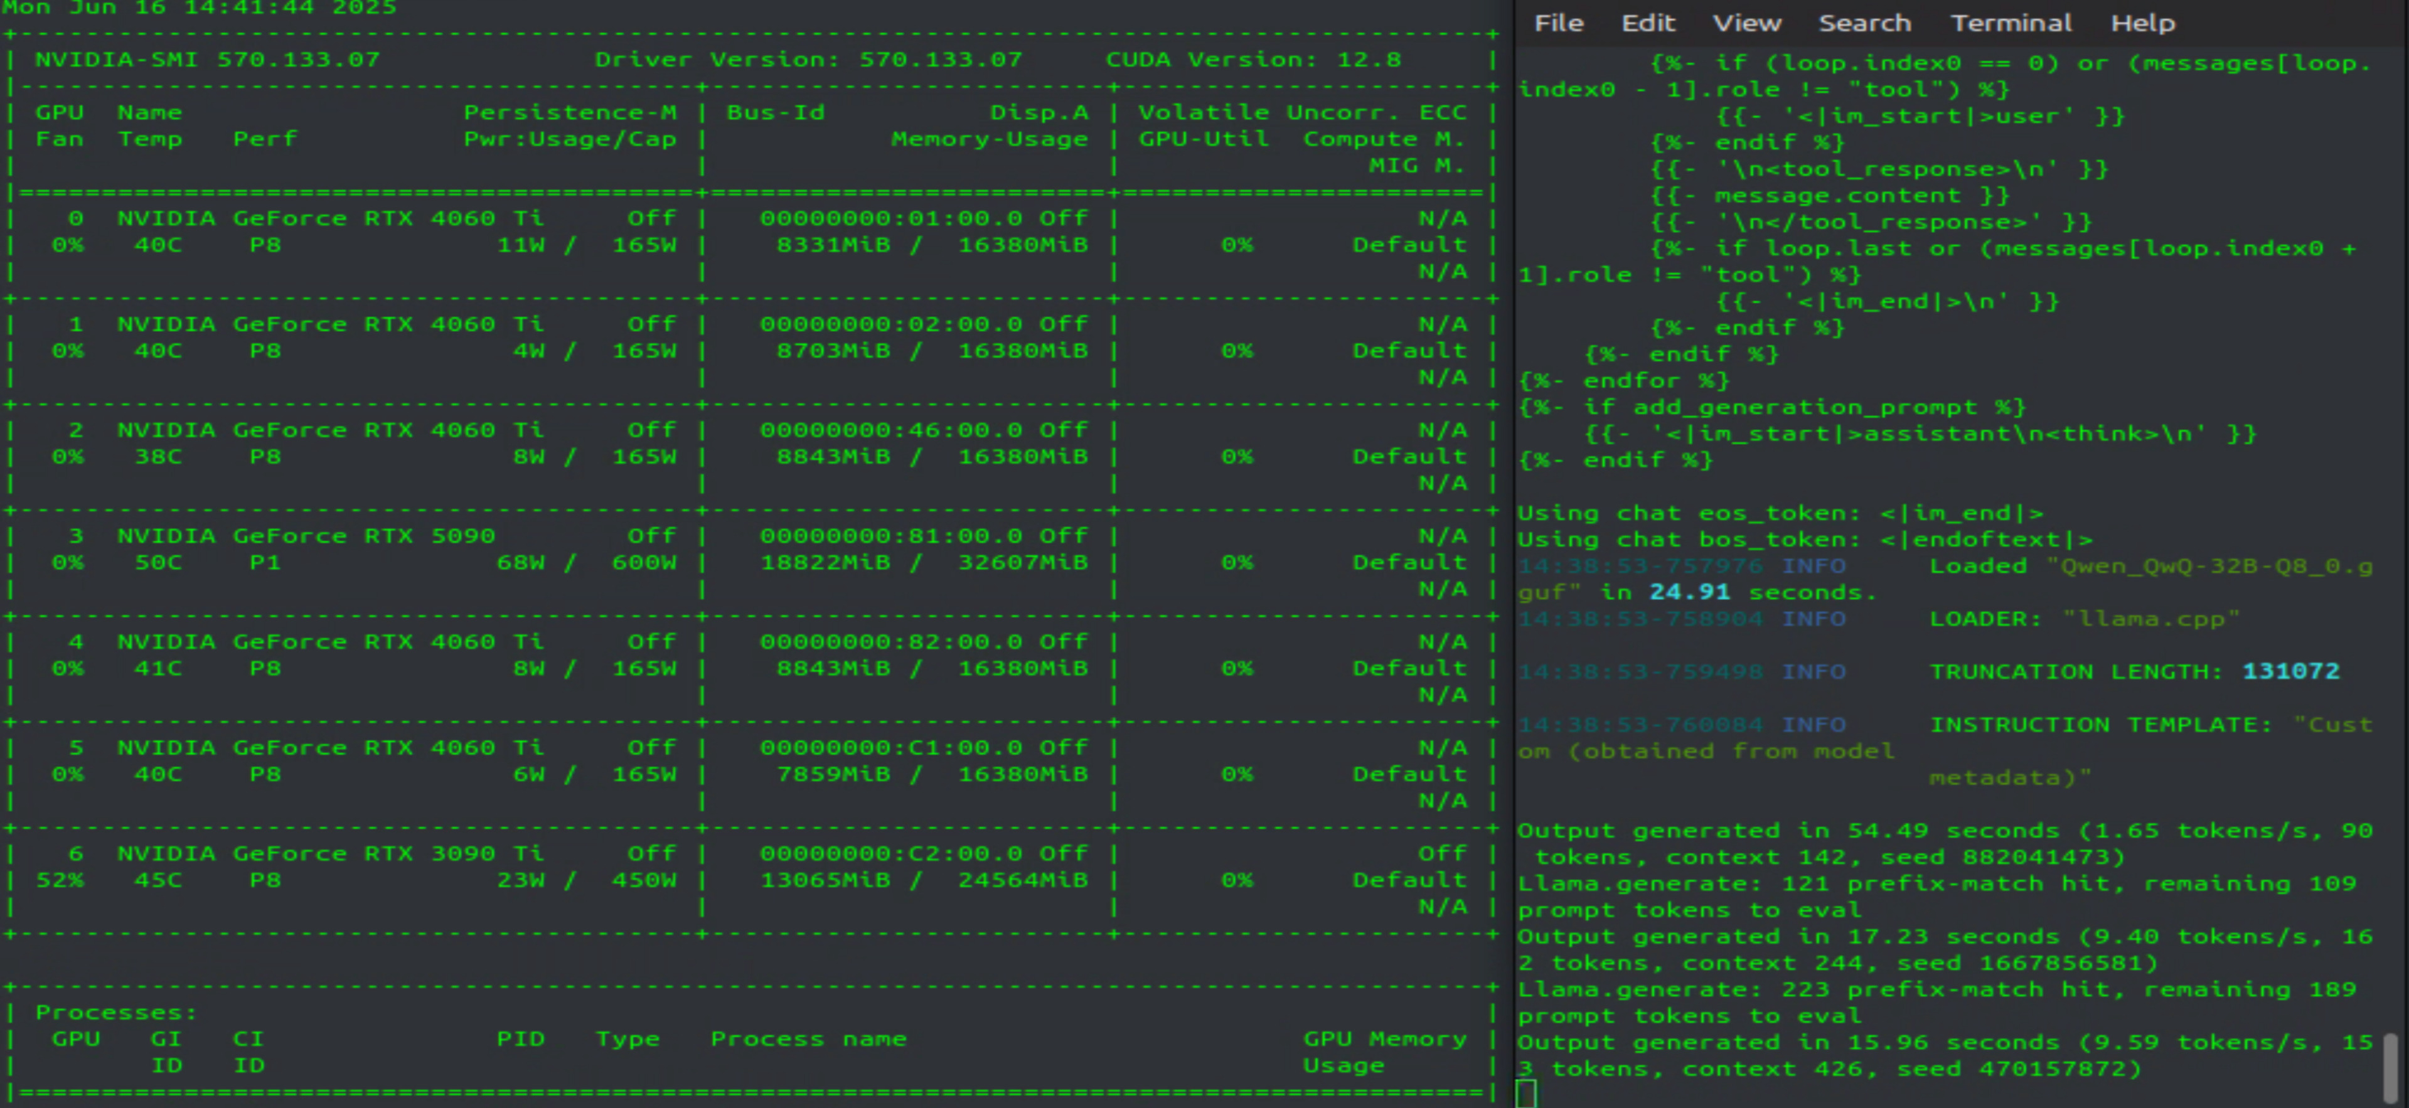Click 'Using chat bos_token: <|endoftext|>' line

coord(1805,538)
